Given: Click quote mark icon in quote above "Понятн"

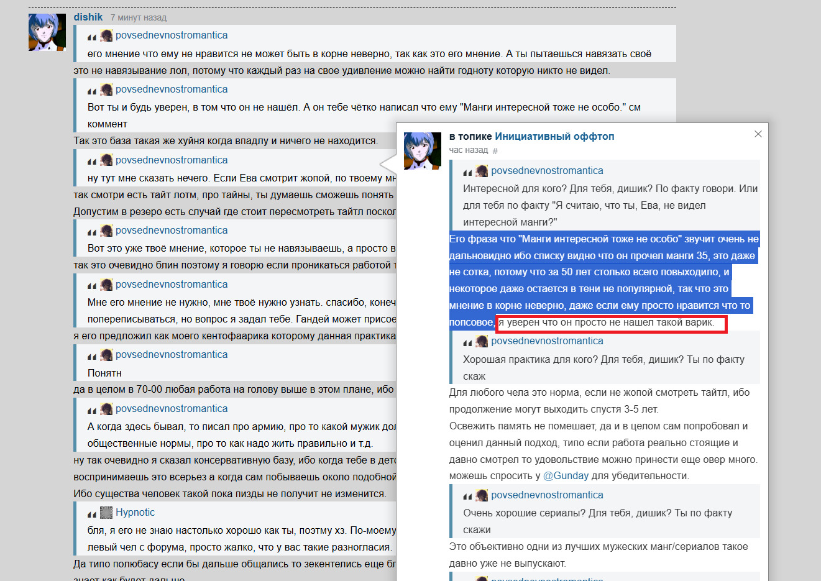Looking at the screenshot, I should coord(92,356).
